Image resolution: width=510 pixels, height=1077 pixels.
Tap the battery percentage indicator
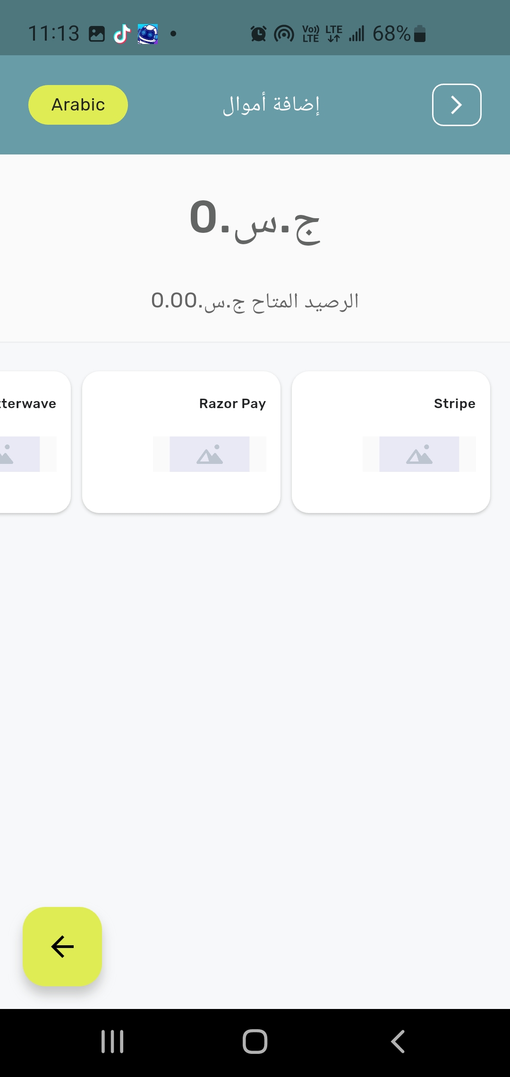391,34
